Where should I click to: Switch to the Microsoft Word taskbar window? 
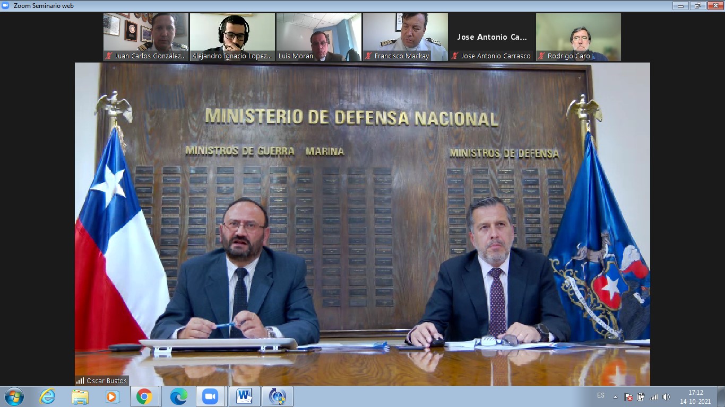tap(244, 396)
